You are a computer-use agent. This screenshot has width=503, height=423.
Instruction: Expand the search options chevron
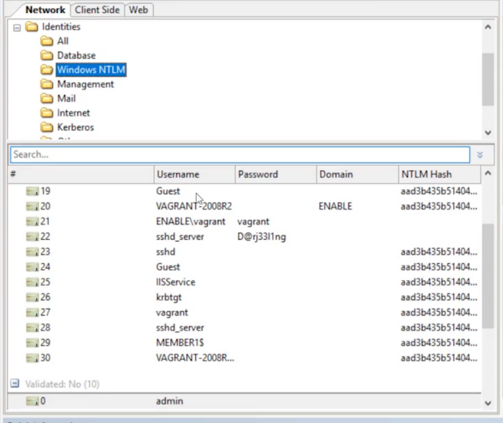pyautogui.click(x=480, y=155)
